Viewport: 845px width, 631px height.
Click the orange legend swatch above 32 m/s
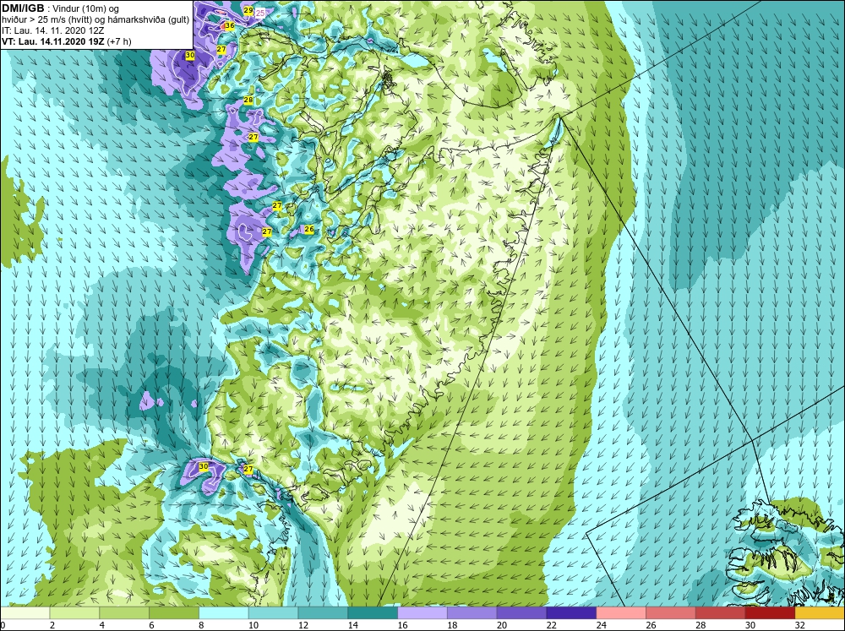(820, 613)
